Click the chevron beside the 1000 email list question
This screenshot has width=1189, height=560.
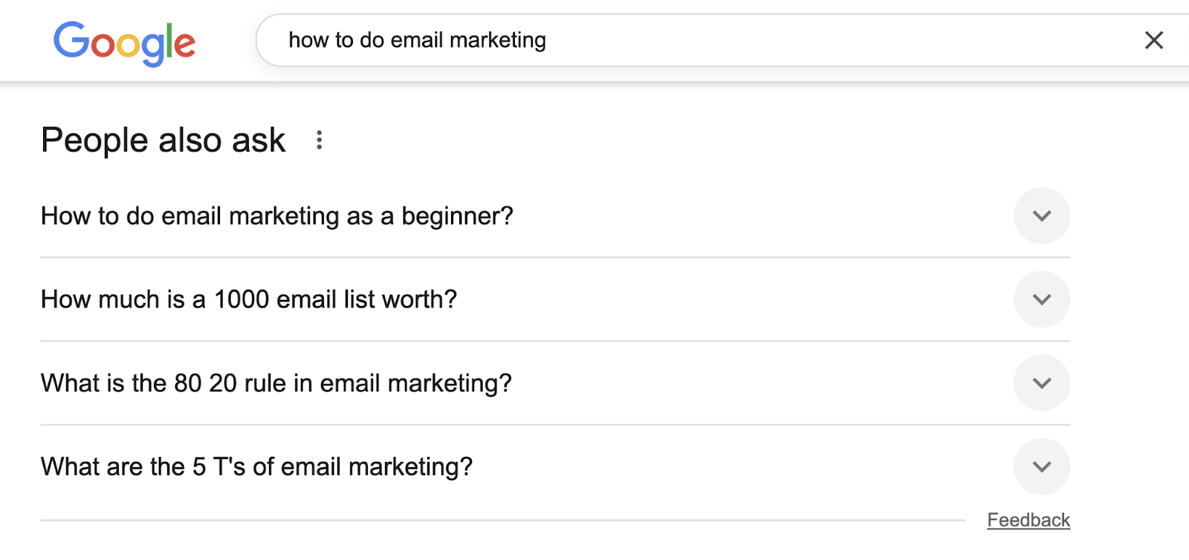[1042, 299]
